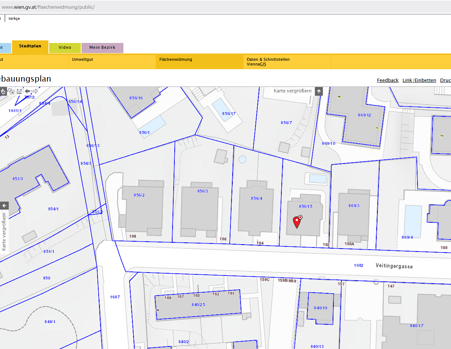
Task: Activate the zoom-to-rectangle tool
Action: tap(11, 91)
